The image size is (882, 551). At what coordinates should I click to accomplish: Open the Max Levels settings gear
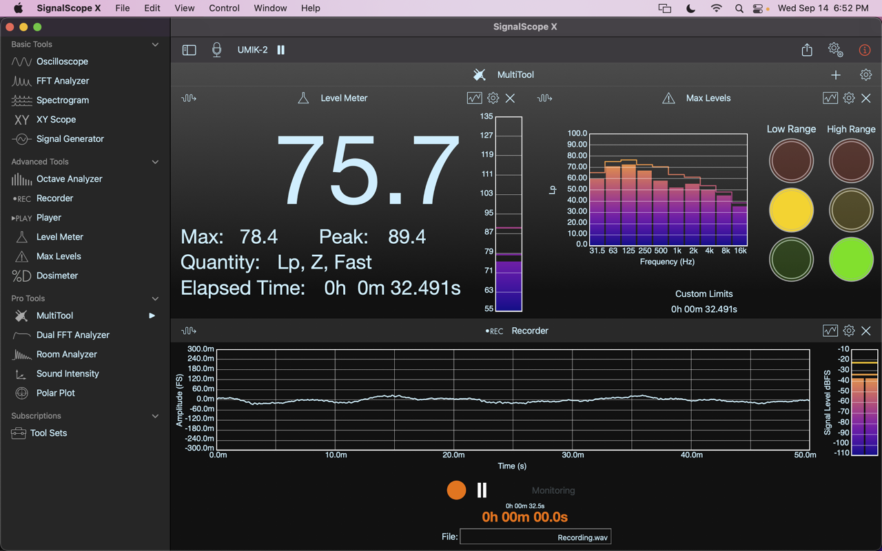point(849,98)
